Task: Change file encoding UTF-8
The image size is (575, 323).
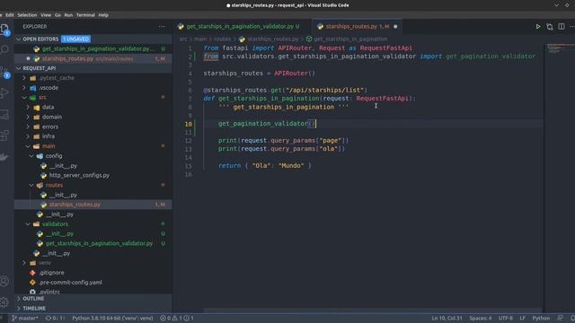Action: click(x=505, y=318)
